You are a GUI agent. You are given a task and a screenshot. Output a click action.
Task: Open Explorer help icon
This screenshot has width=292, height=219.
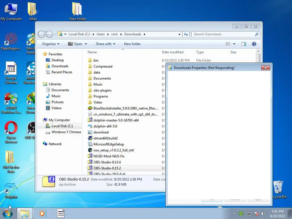(x=254, y=44)
